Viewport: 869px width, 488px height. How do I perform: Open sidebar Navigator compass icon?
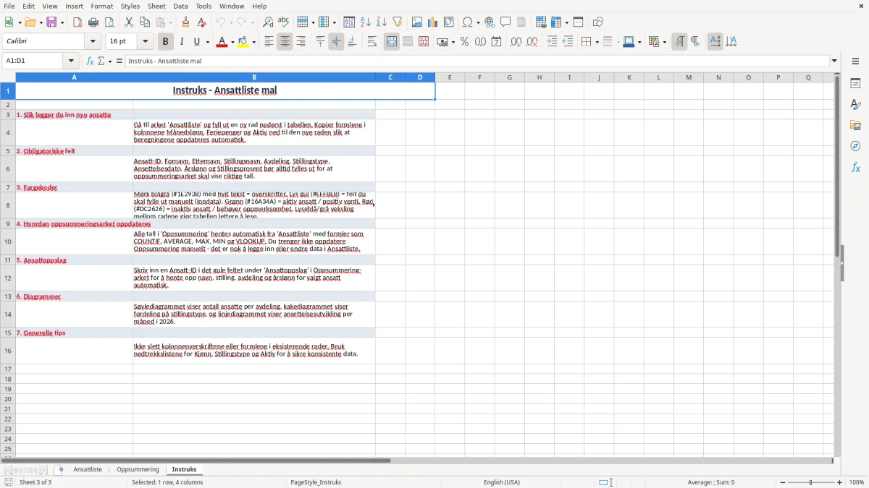[856, 147]
